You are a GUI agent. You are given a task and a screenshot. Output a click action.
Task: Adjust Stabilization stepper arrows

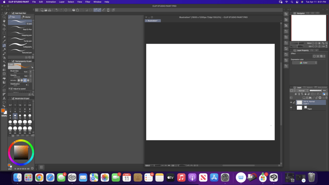point(28,85)
